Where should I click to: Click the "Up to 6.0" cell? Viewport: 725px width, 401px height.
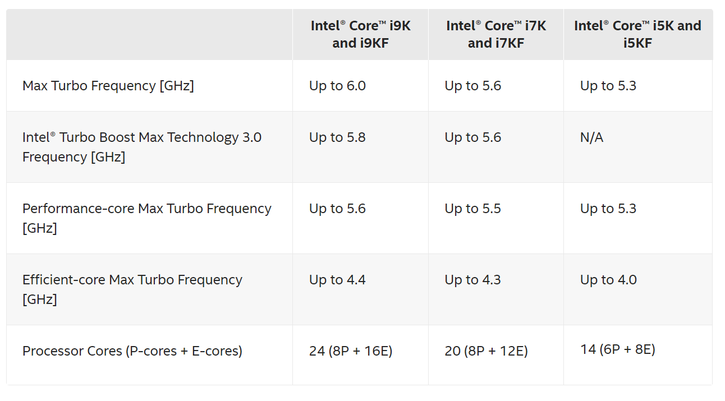click(x=337, y=86)
